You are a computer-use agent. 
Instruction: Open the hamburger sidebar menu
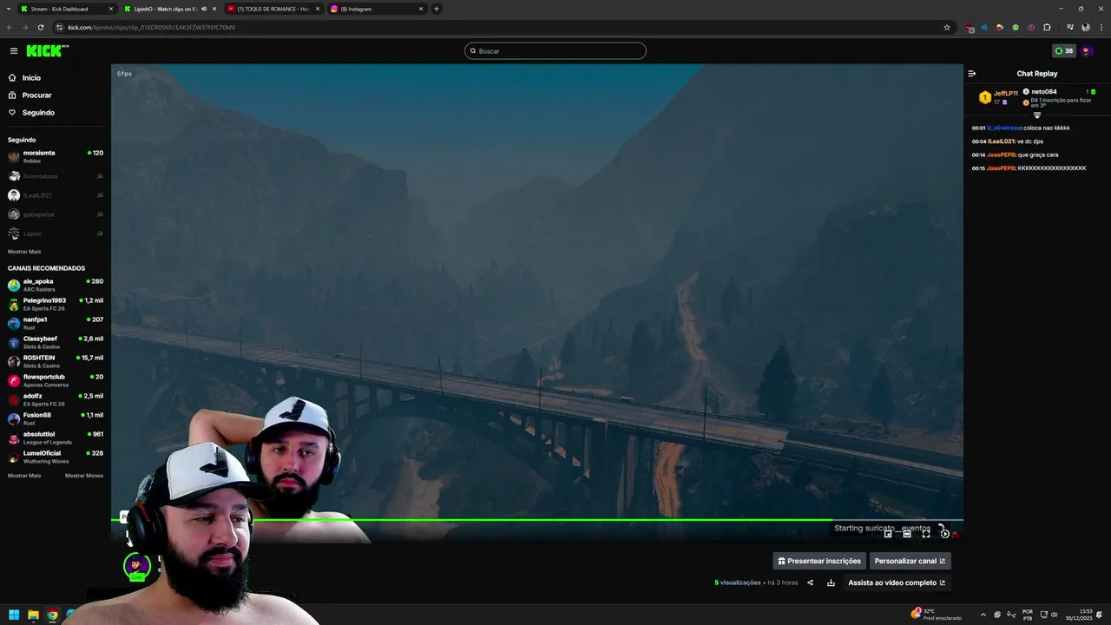pyautogui.click(x=13, y=51)
